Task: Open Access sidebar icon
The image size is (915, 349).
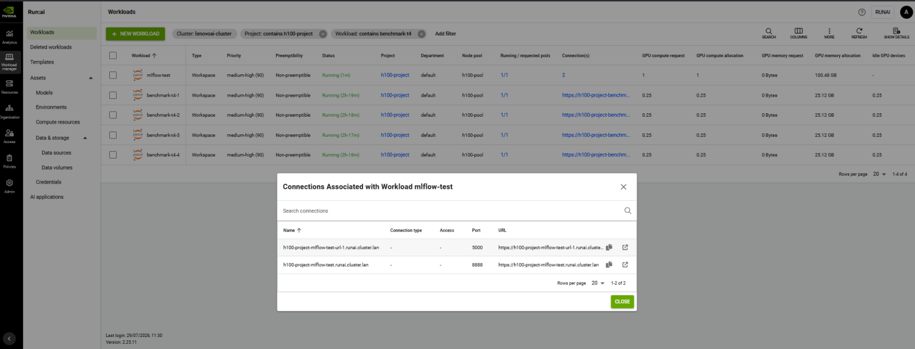Action: click(x=9, y=136)
